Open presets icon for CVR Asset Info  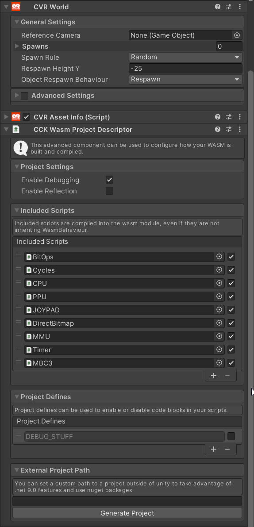point(229,117)
